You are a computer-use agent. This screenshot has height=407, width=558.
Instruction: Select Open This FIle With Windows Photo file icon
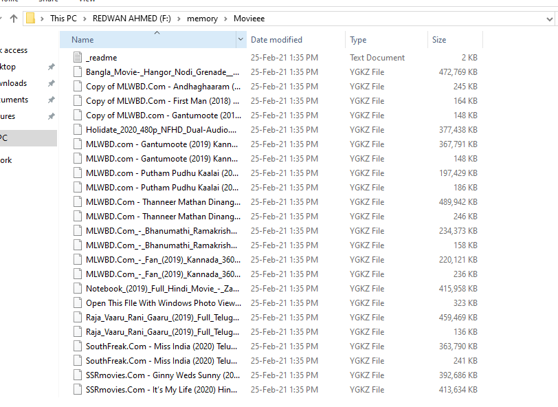[78, 302]
